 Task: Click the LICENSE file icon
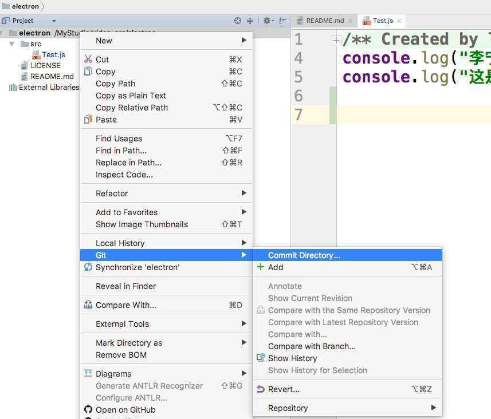click(24, 66)
